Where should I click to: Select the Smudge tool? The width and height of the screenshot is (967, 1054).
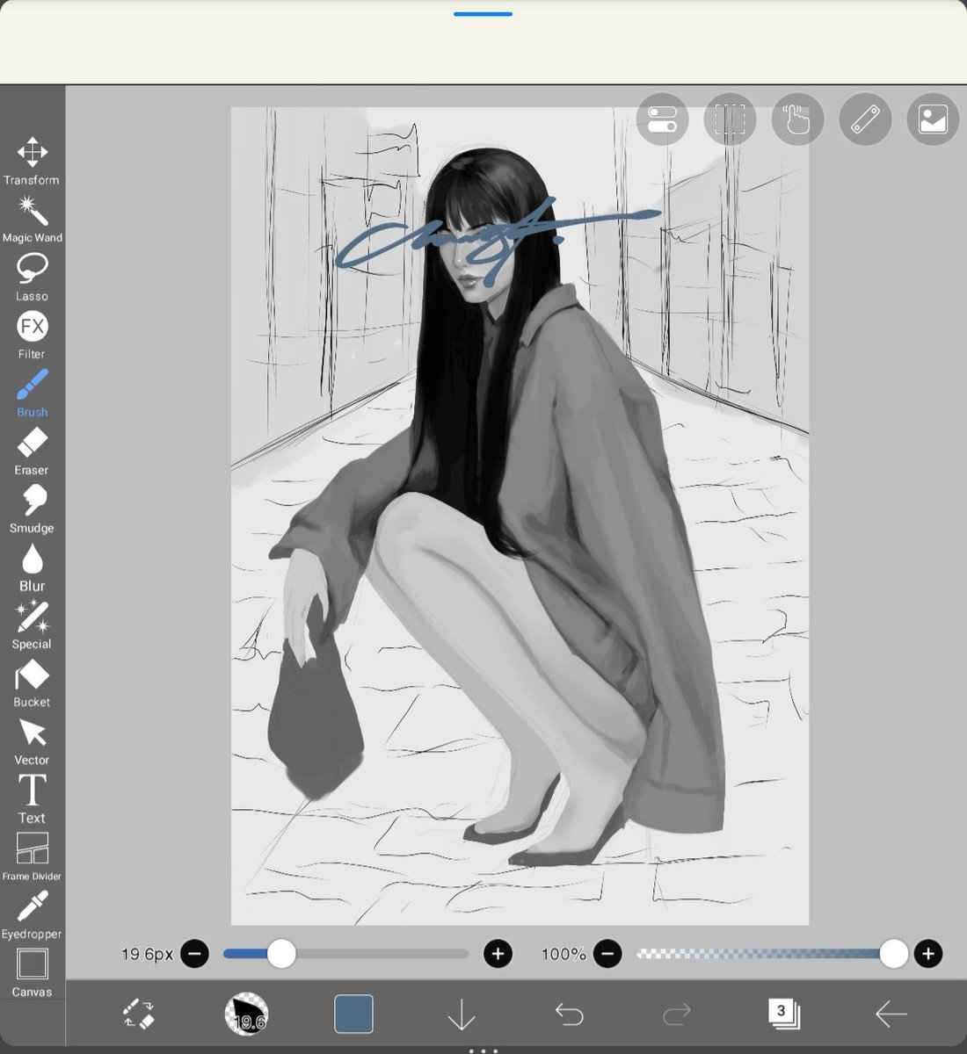point(32,509)
